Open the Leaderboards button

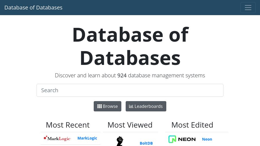pos(146,106)
